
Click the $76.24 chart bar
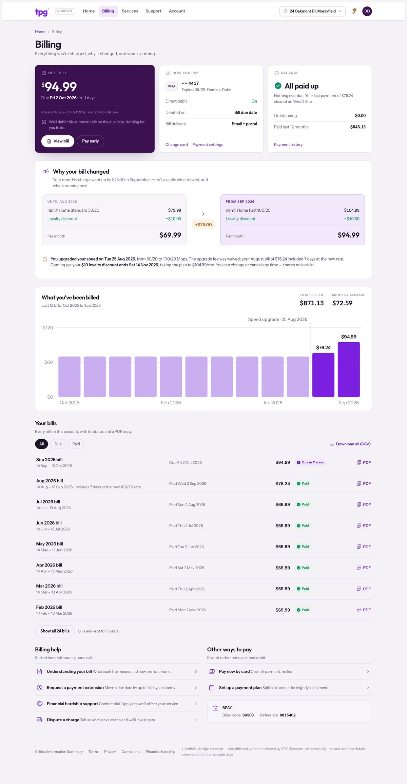tap(323, 375)
